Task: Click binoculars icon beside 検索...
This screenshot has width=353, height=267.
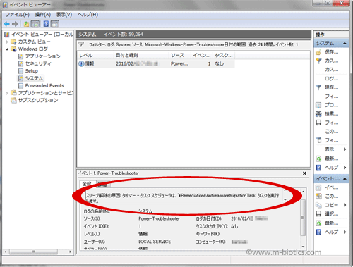Action: pos(318,114)
